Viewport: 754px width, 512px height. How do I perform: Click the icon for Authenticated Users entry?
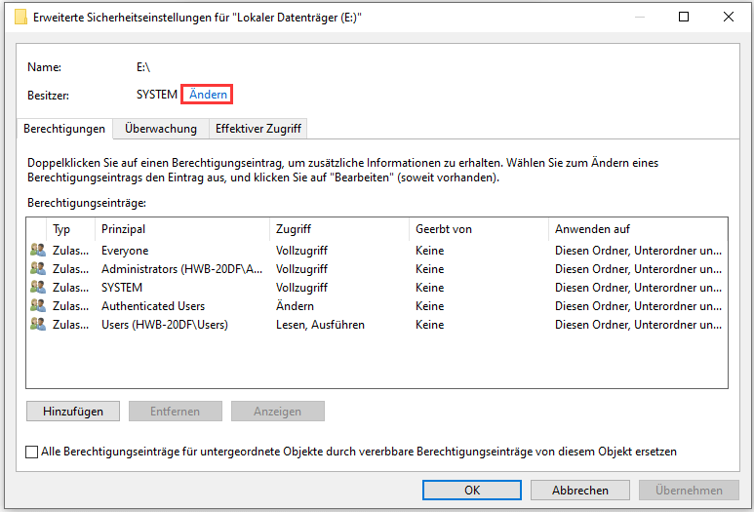38,306
